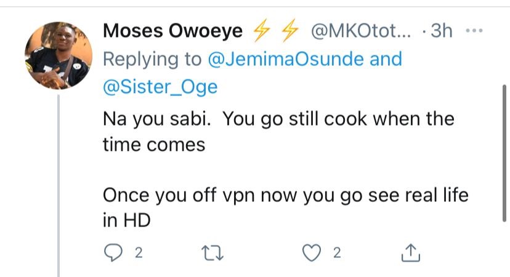The width and height of the screenshot is (510, 277).
Task: Click the "Replying to" label text
Action: click(x=152, y=60)
